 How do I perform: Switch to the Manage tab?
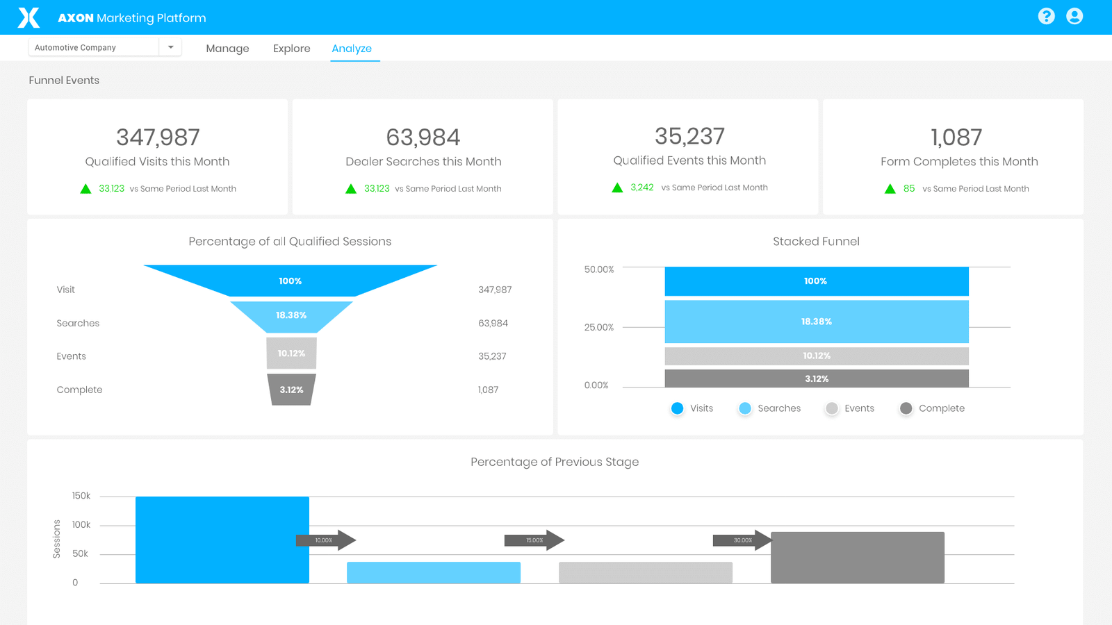[x=227, y=49]
